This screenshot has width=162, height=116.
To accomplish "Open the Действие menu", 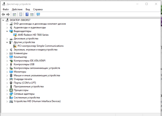I will tap(17, 9).
